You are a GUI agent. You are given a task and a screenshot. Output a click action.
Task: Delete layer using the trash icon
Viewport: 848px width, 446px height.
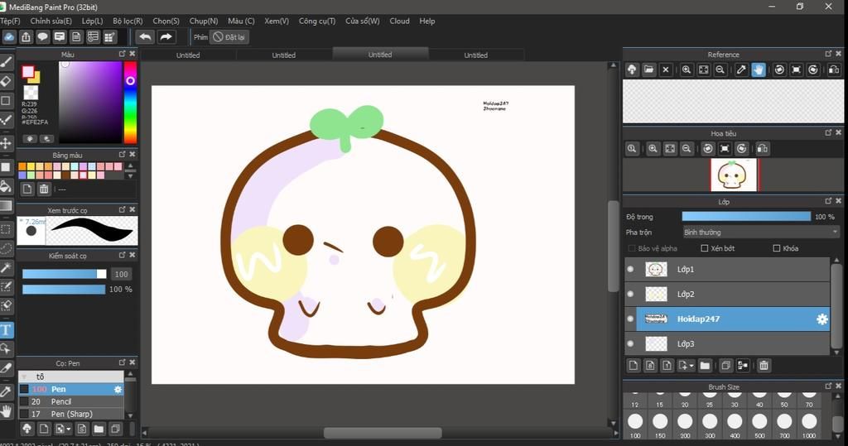tap(764, 365)
